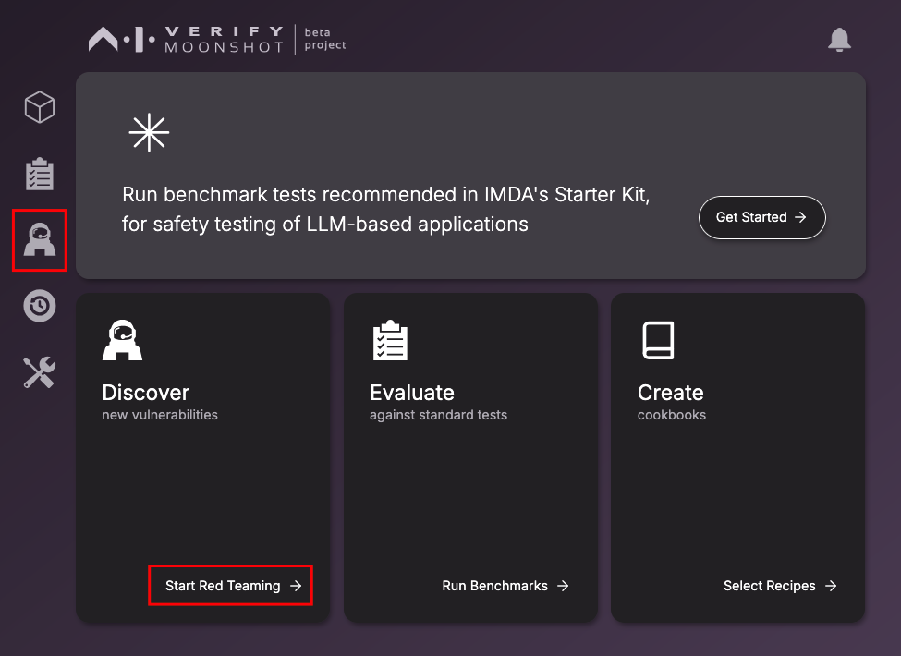Click Select Recipes link

pyautogui.click(x=780, y=586)
